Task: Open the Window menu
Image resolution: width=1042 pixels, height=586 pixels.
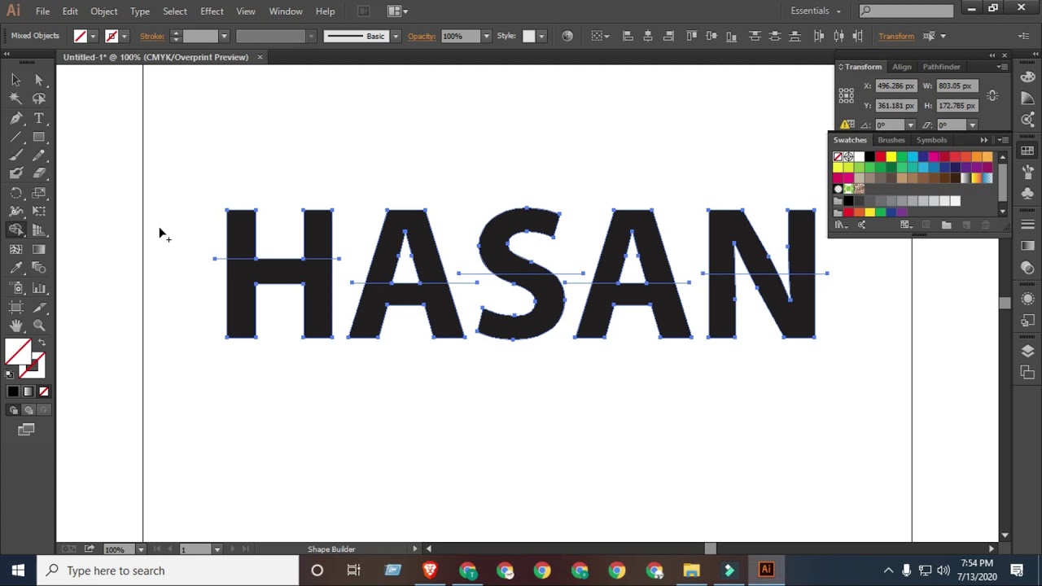Action: point(286,11)
